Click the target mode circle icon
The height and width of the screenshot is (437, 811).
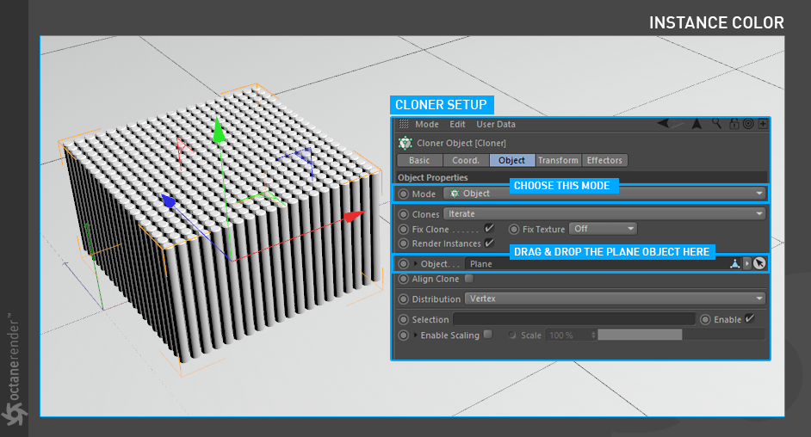pos(748,124)
